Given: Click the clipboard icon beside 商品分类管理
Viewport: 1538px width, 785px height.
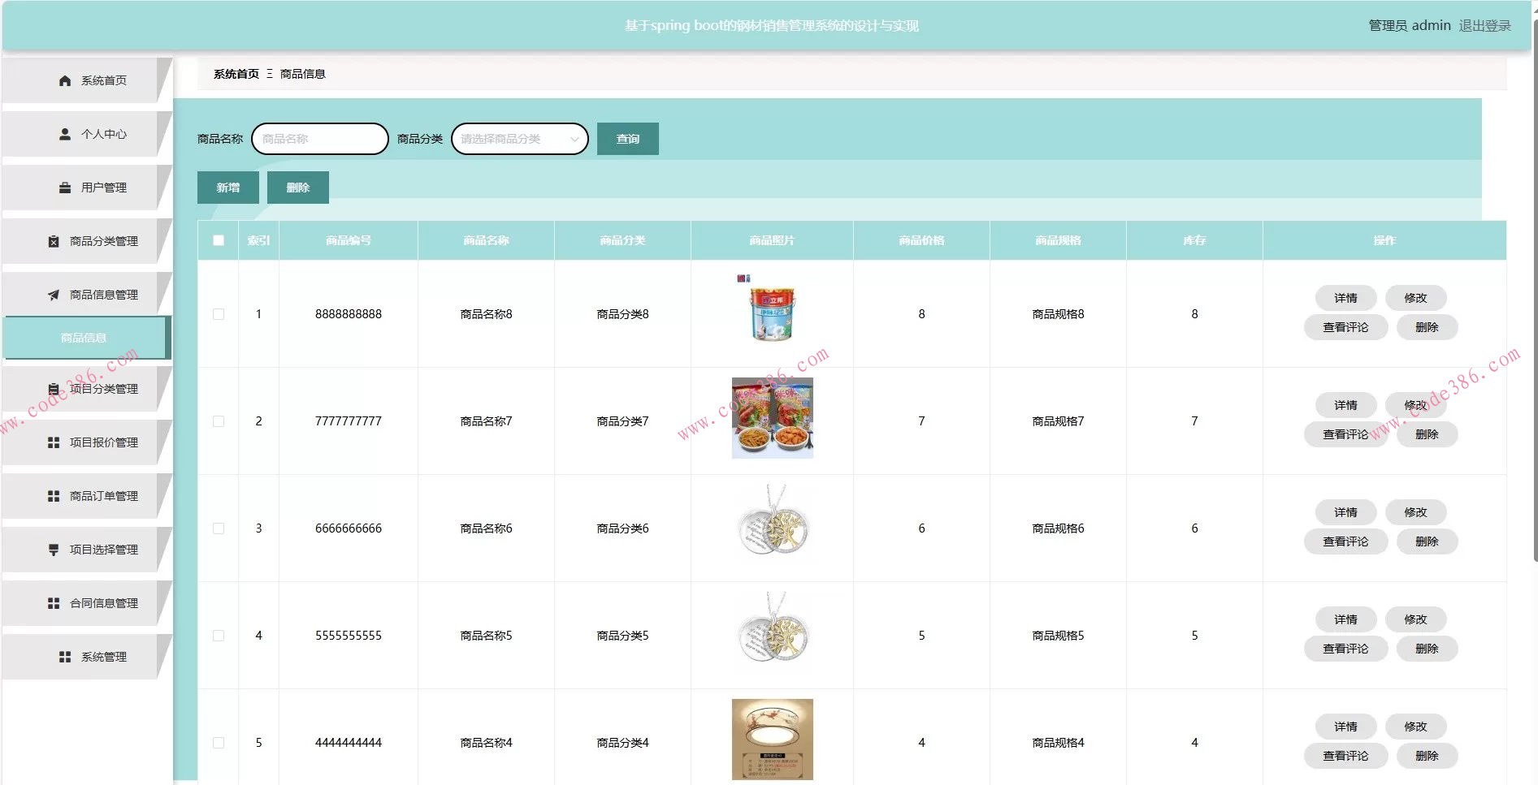Looking at the screenshot, I should (54, 241).
